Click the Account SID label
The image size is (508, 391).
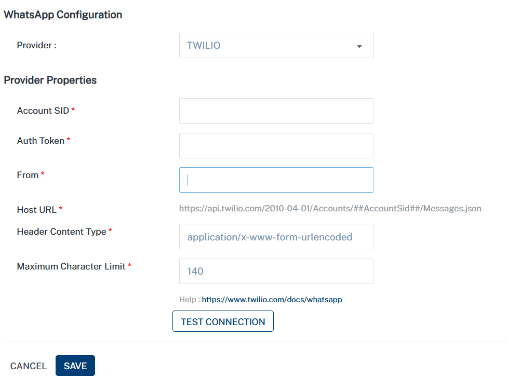coord(43,111)
